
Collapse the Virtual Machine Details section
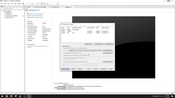pyautogui.click(x=54, y=83)
